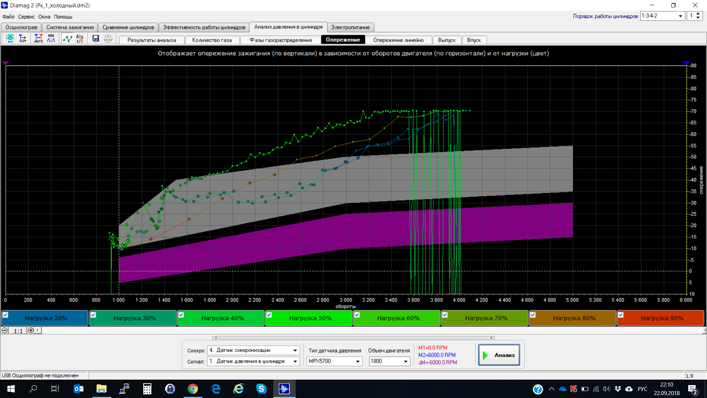Viewport: 707px width, 398px height.
Task: Open Outlook from the taskbar
Action: [78, 389]
